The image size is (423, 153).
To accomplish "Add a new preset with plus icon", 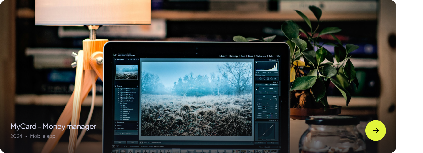I will [137, 86].
